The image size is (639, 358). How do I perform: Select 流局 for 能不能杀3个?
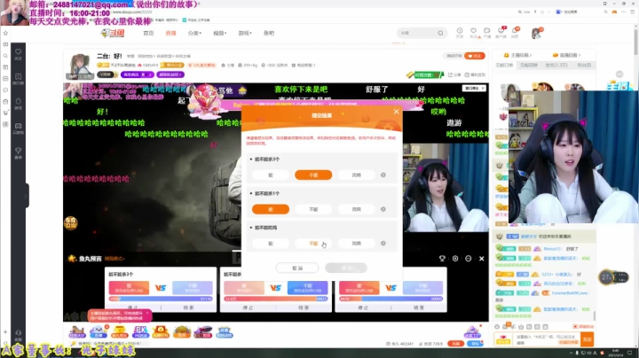356,175
